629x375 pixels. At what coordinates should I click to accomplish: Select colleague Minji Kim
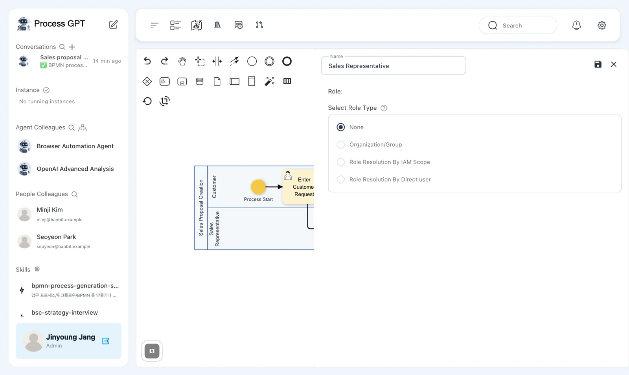[x=68, y=214]
